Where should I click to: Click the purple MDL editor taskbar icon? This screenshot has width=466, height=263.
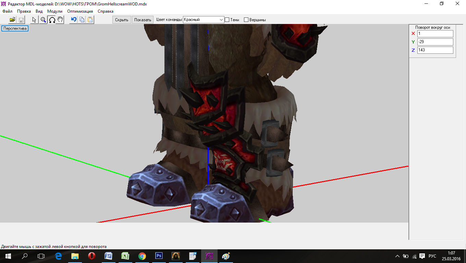(x=209, y=256)
